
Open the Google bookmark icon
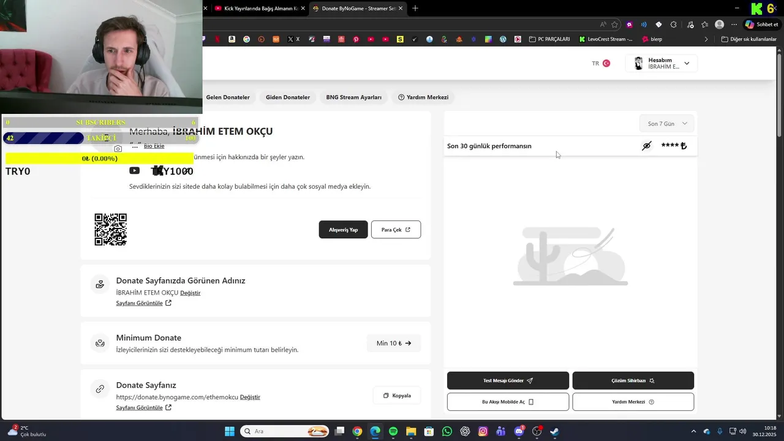[247, 39]
